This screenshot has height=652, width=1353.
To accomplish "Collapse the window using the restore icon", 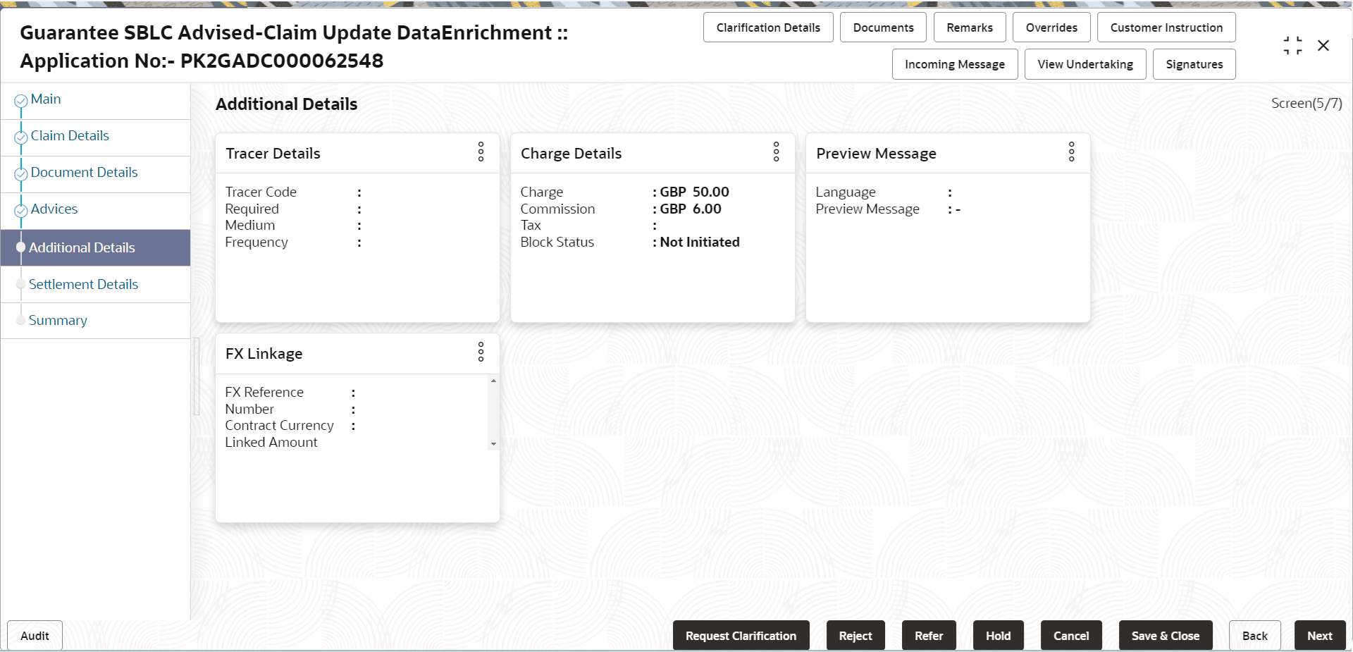I will (1292, 46).
